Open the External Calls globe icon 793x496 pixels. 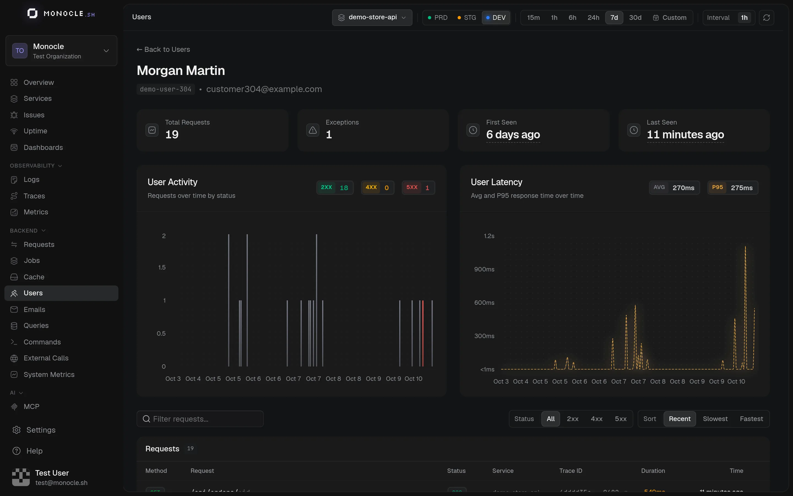click(14, 358)
